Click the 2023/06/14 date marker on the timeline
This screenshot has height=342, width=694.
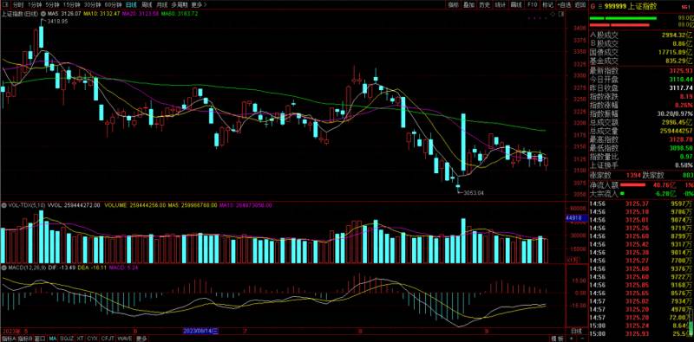click(x=201, y=331)
